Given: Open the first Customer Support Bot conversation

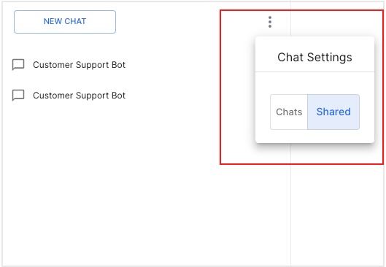Looking at the screenshot, I should [69, 65].
